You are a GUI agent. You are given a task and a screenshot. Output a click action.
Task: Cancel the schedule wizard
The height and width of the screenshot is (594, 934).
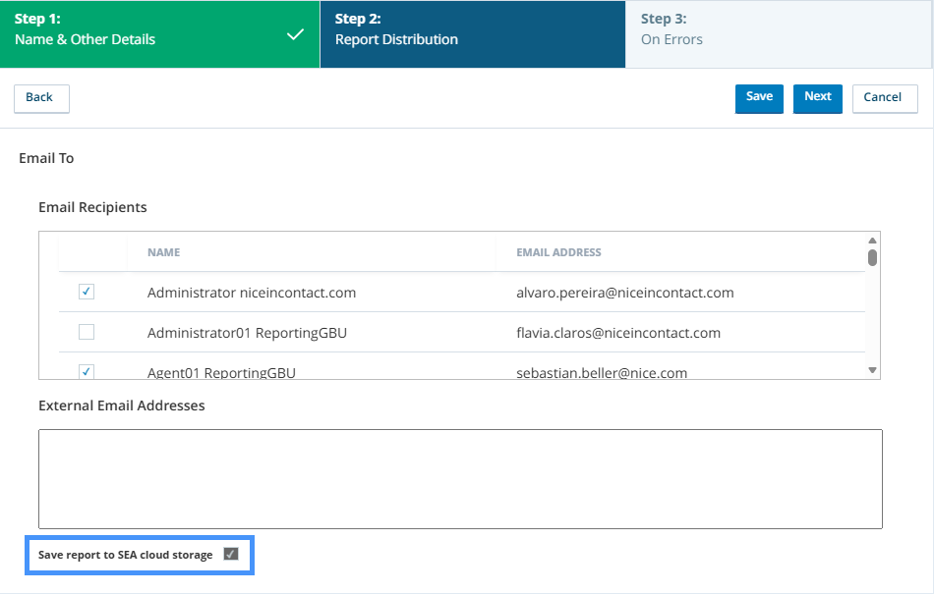click(x=885, y=98)
